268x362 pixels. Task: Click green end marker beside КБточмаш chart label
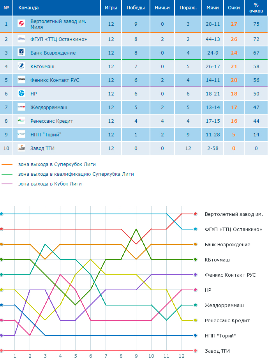point(195,260)
